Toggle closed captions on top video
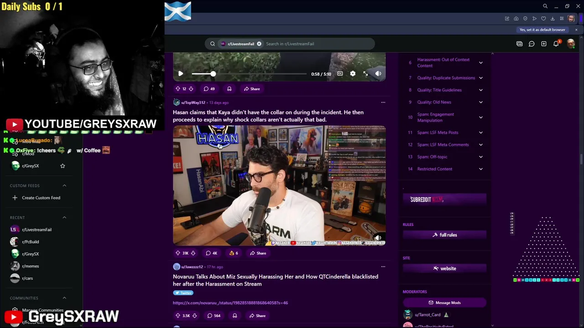The width and height of the screenshot is (584, 328). click(340, 74)
